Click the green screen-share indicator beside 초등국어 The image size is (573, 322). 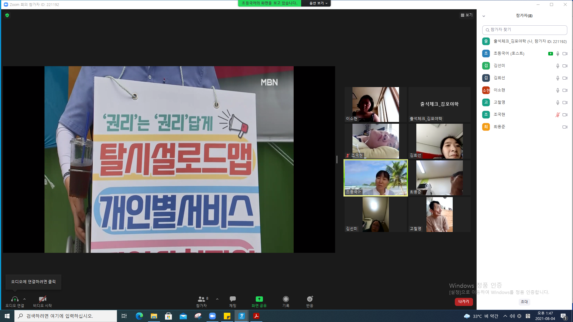click(551, 54)
